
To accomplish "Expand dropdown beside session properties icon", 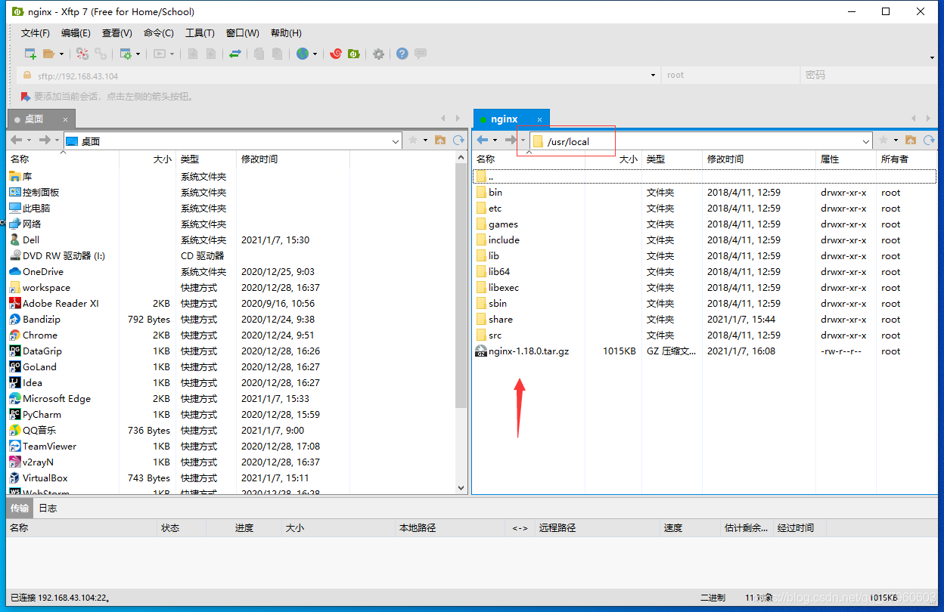I will pyautogui.click(x=138, y=54).
